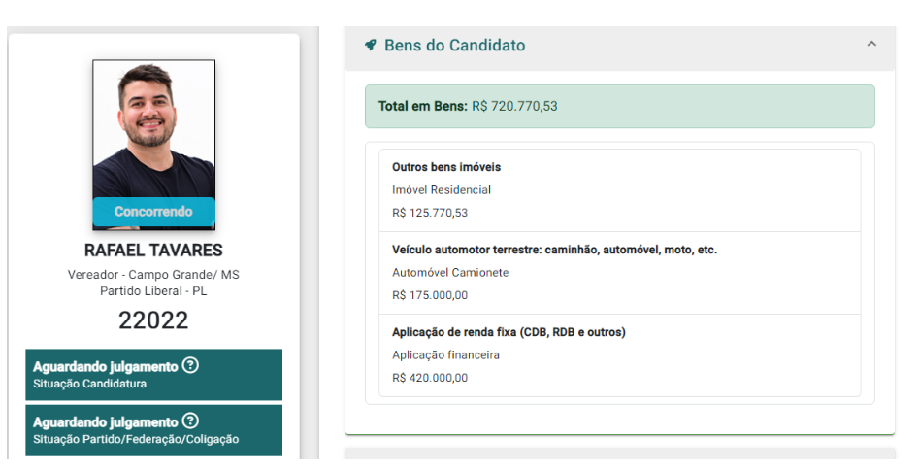Select the candidate name RAFAEL TAVARES
Screen dimensions: 919x471
153,250
